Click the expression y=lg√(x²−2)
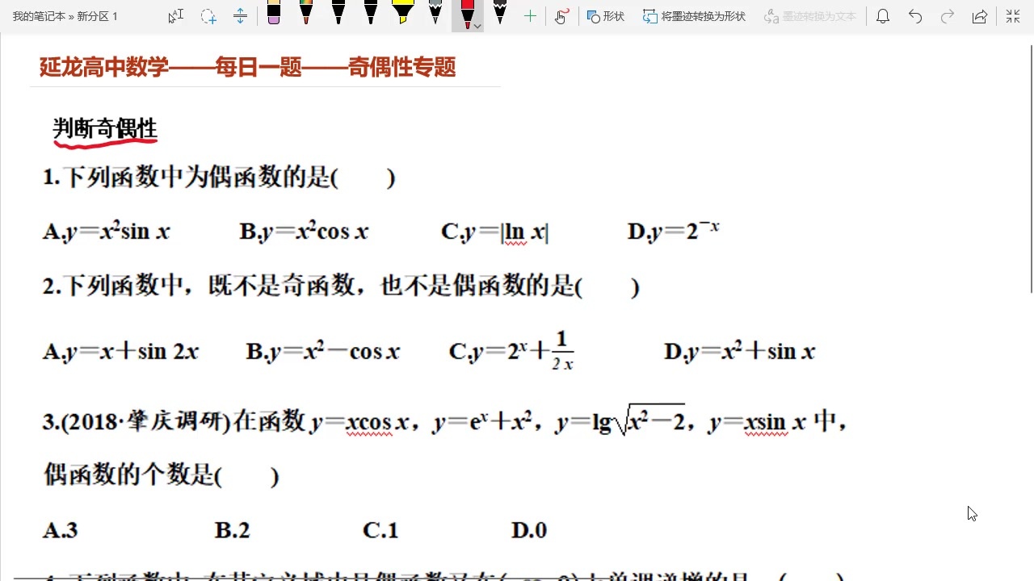 [620, 420]
